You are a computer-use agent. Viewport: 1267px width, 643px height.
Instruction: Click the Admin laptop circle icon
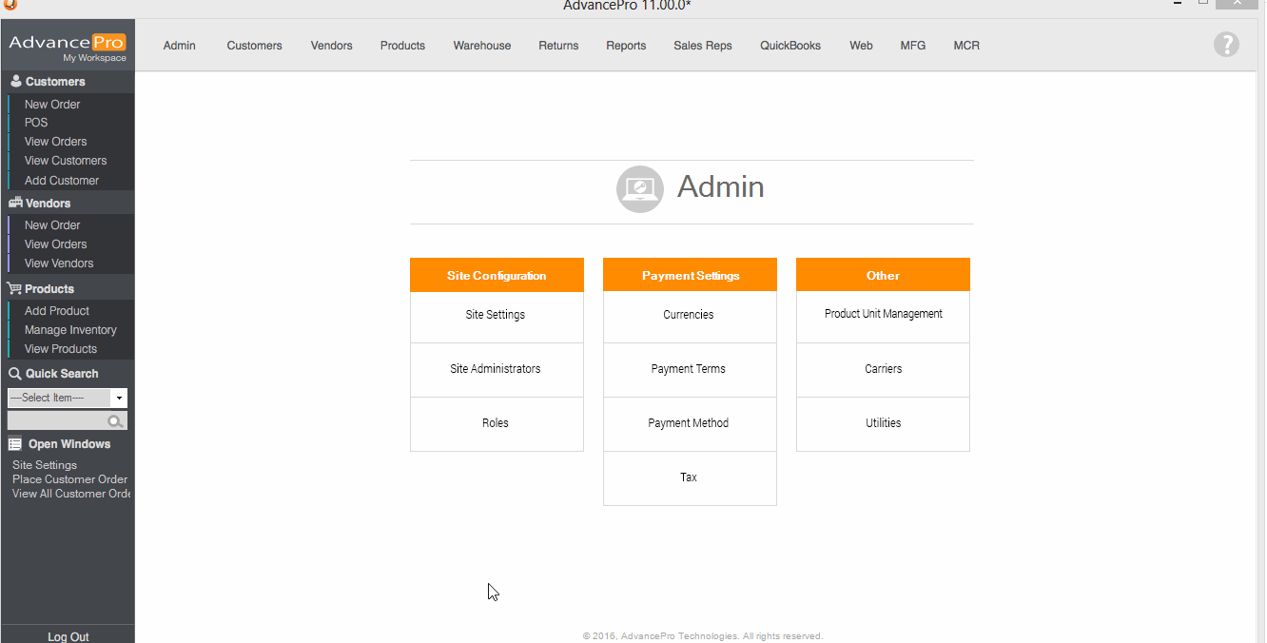(x=639, y=188)
